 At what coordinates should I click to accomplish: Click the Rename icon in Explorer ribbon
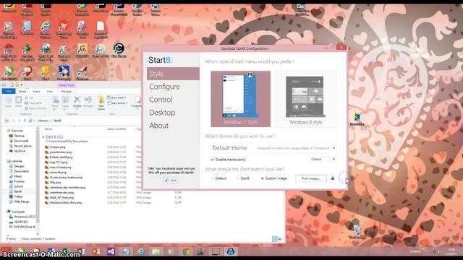point(88,102)
